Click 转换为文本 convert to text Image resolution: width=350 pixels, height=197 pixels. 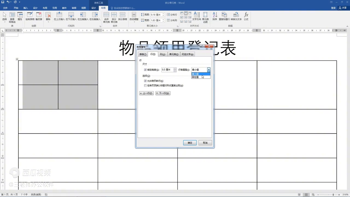pos(236,16)
